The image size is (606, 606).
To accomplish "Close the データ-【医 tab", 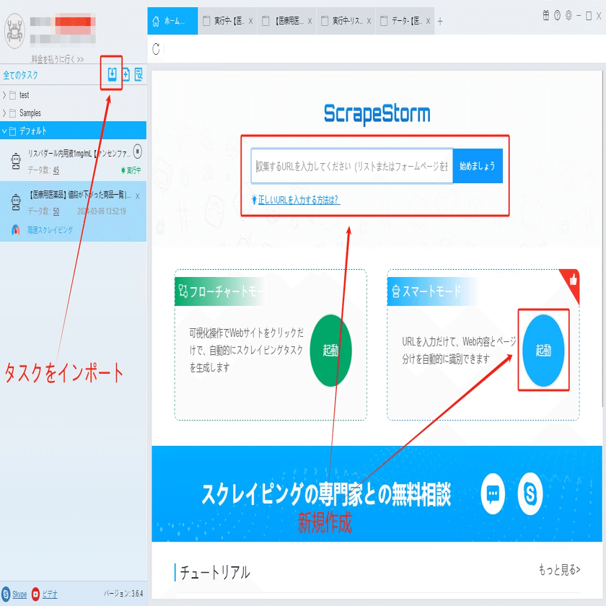I will [429, 21].
